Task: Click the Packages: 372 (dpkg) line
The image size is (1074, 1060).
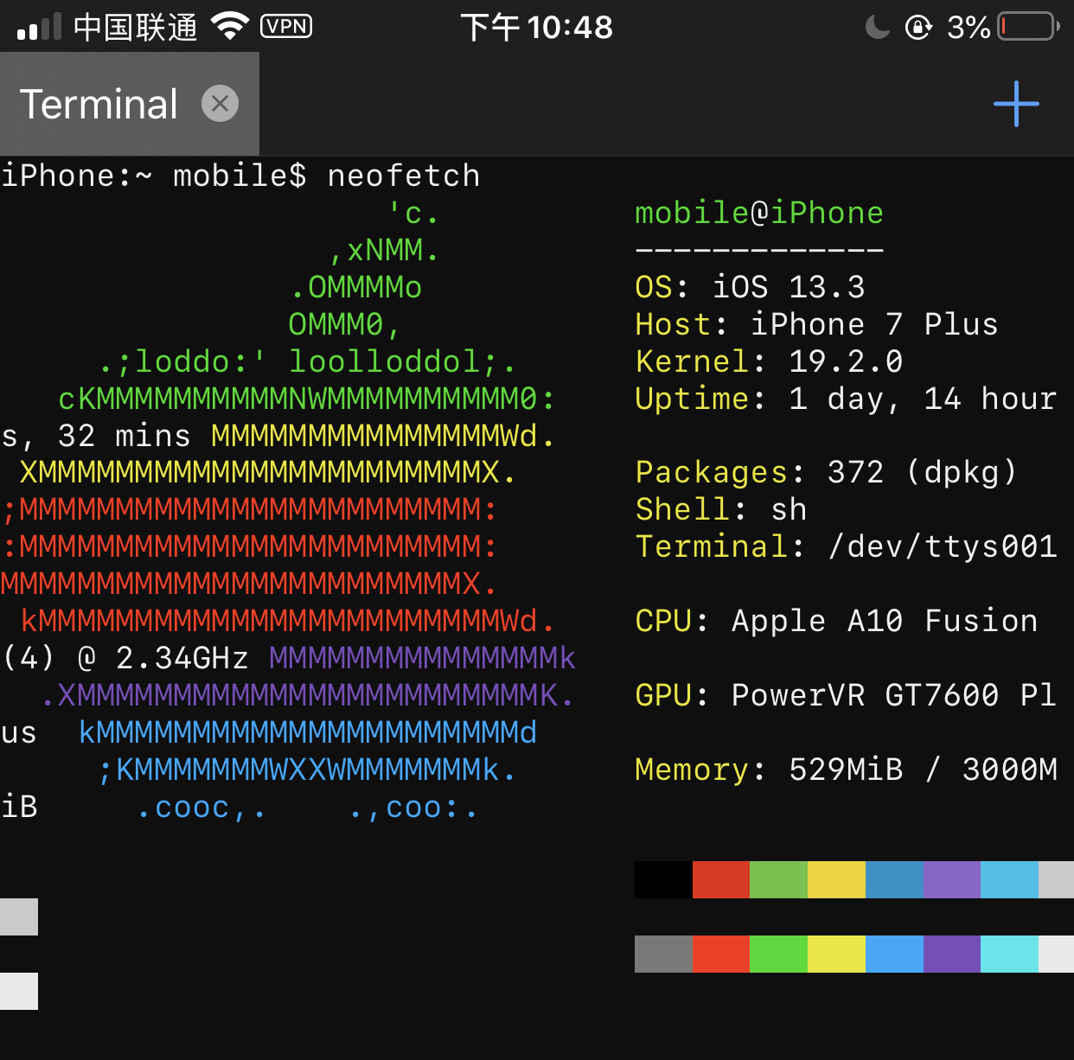Action: tap(826, 472)
